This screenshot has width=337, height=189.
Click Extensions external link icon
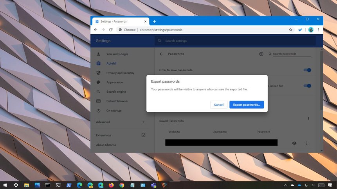point(143,135)
